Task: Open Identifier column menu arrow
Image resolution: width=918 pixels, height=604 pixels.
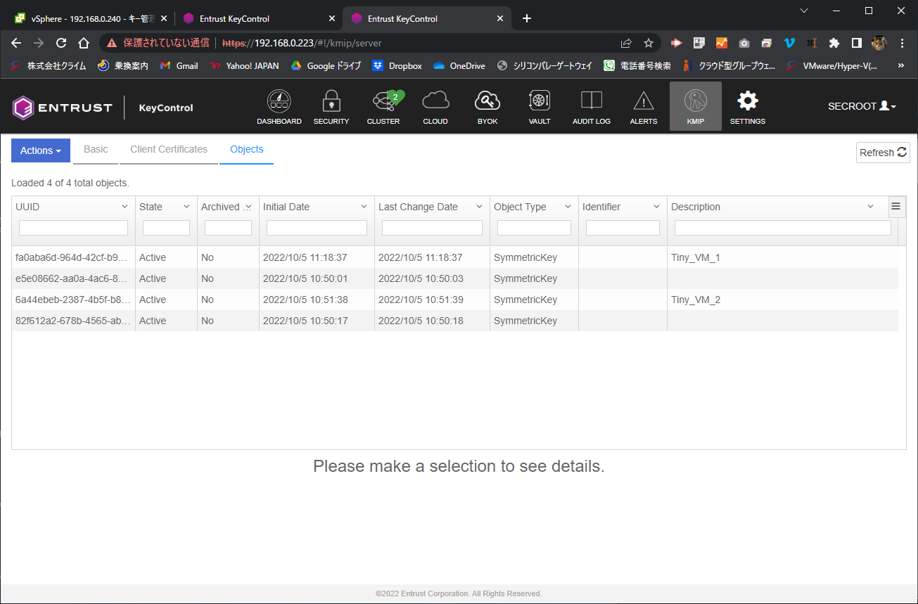Action: tap(656, 207)
